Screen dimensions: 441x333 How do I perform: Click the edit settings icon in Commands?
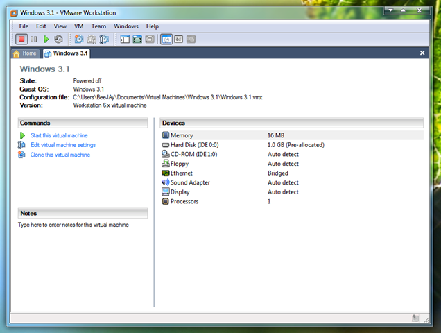coord(21,145)
